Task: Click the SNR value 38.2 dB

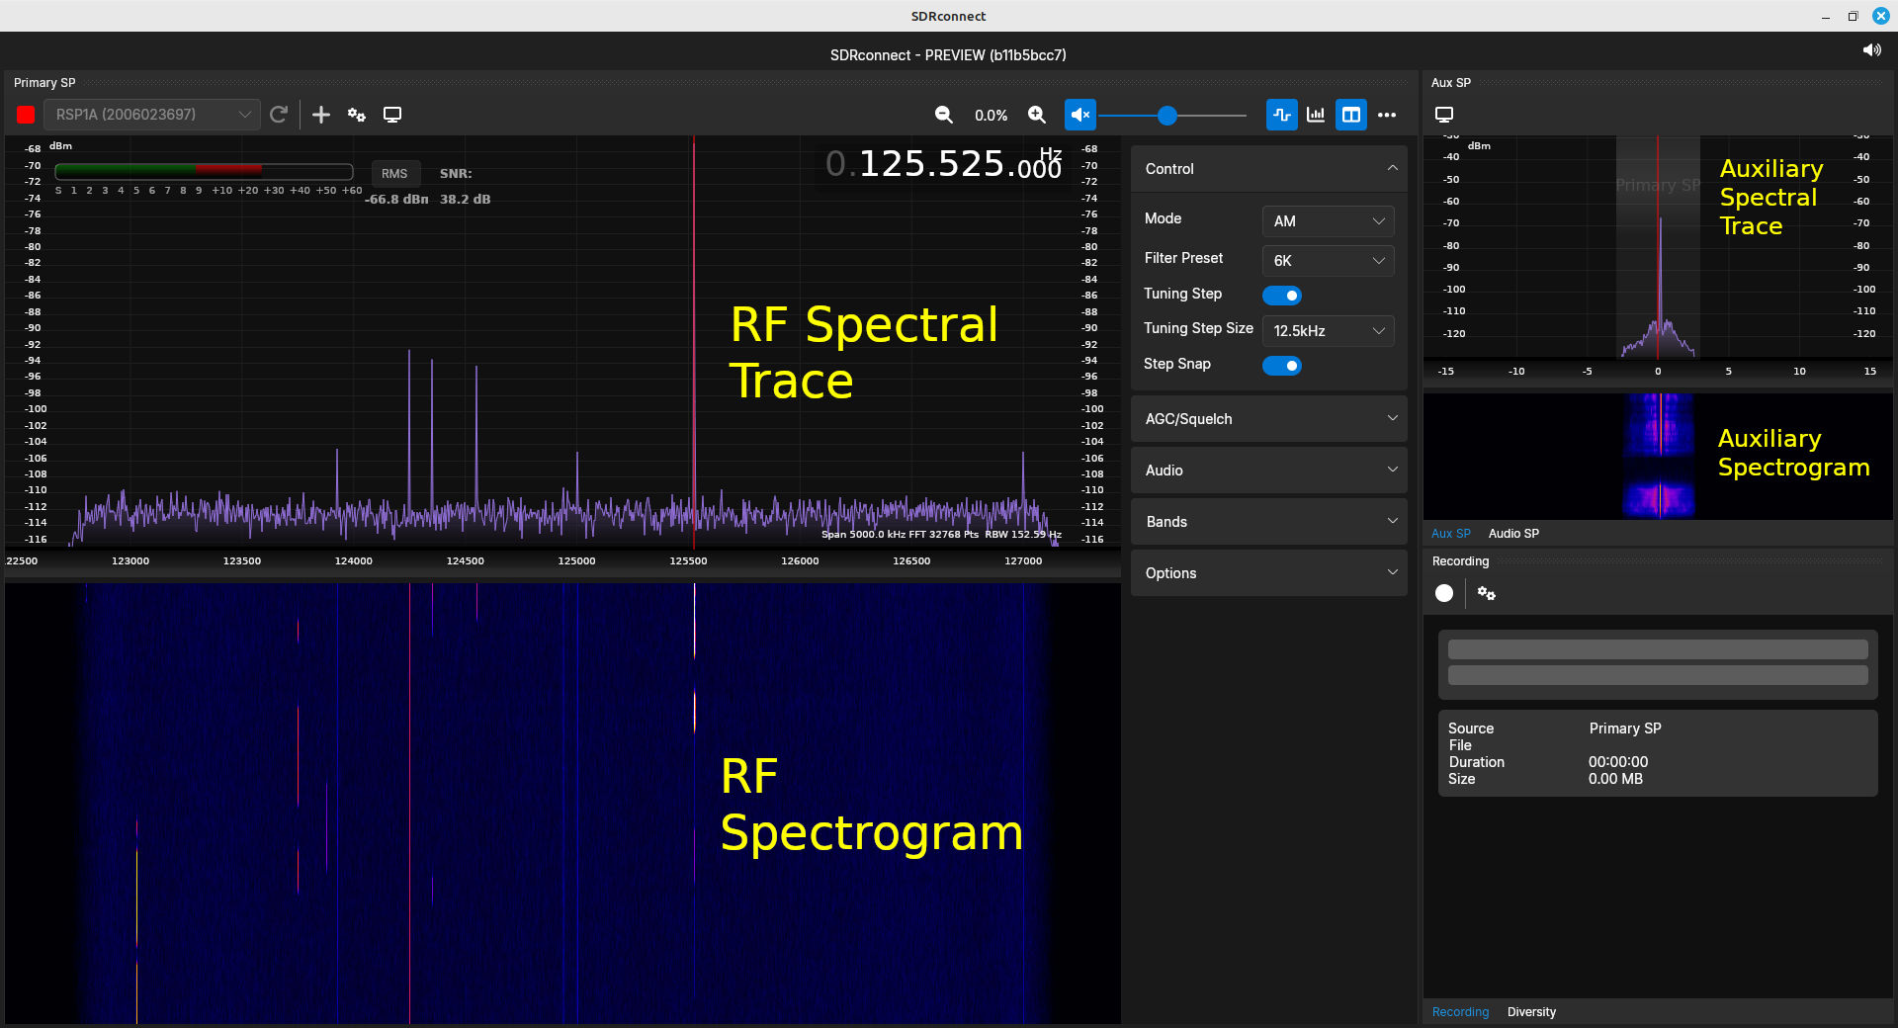Action: (x=465, y=199)
